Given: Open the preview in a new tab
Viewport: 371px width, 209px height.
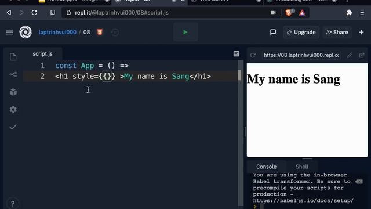Looking at the screenshot, I should (362, 55).
